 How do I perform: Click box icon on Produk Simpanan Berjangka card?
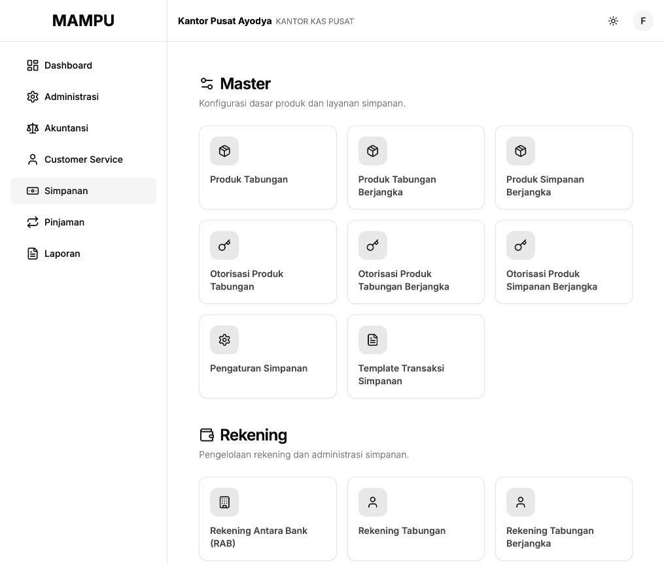[521, 151]
